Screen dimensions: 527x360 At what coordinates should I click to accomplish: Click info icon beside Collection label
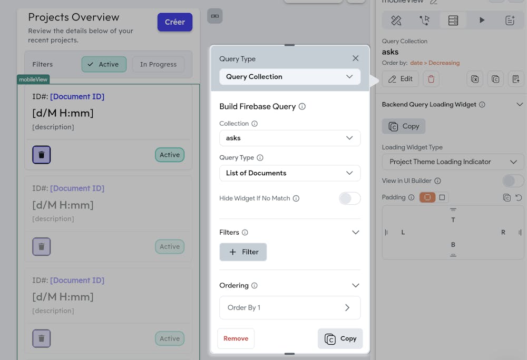coord(255,124)
